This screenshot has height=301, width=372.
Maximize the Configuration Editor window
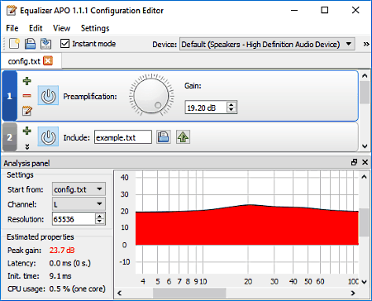click(325, 11)
